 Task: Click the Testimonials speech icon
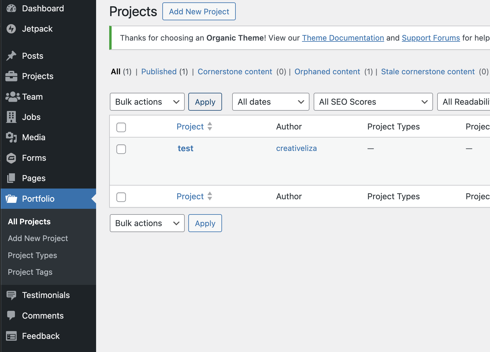pyautogui.click(x=11, y=295)
